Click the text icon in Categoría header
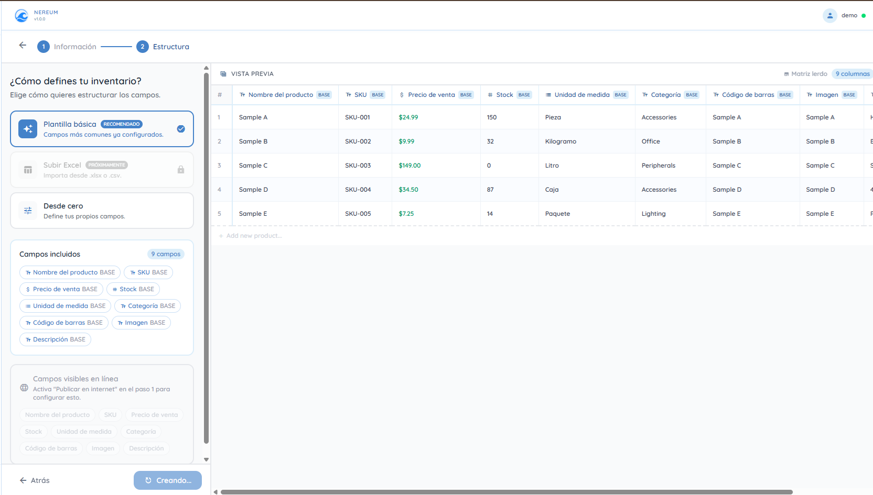This screenshot has height=495, width=873. (645, 95)
